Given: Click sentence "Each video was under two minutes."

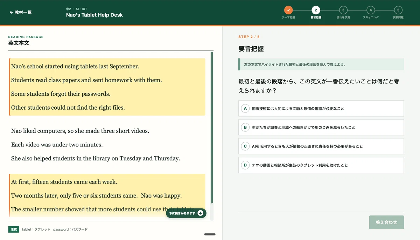Looking at the screenshot, I should [57, 145].
